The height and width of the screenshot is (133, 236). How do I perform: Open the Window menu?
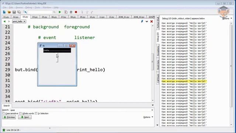click(x=47, y=7)
